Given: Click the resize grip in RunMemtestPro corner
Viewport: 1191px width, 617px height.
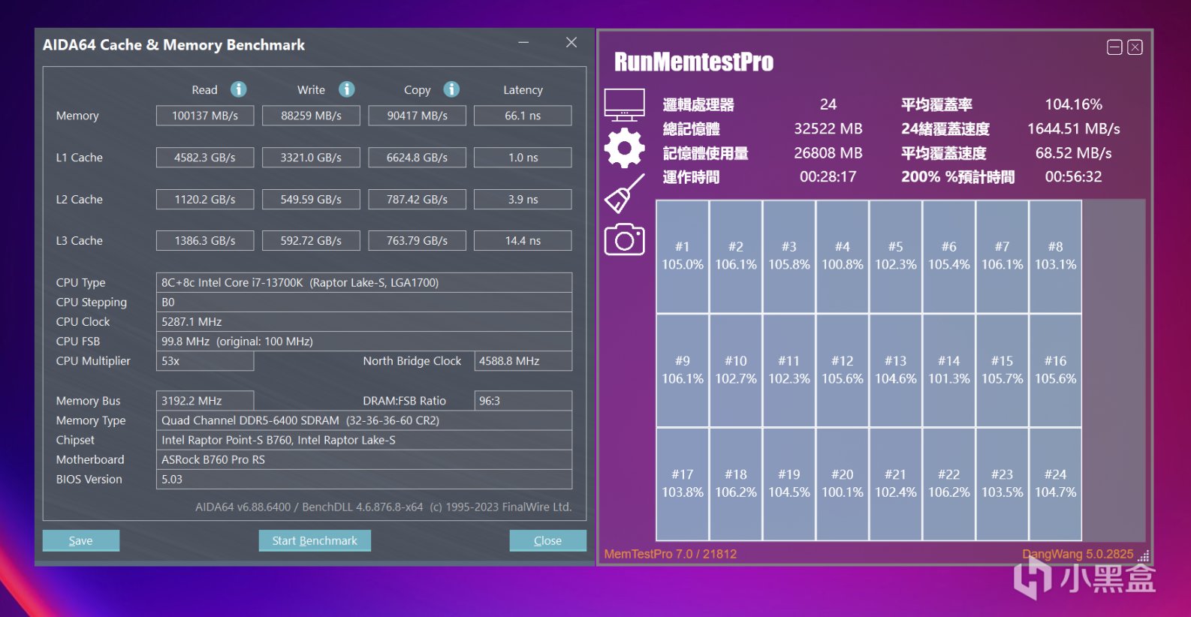Looking at the screenshot, I should (x=1144, y=556).
